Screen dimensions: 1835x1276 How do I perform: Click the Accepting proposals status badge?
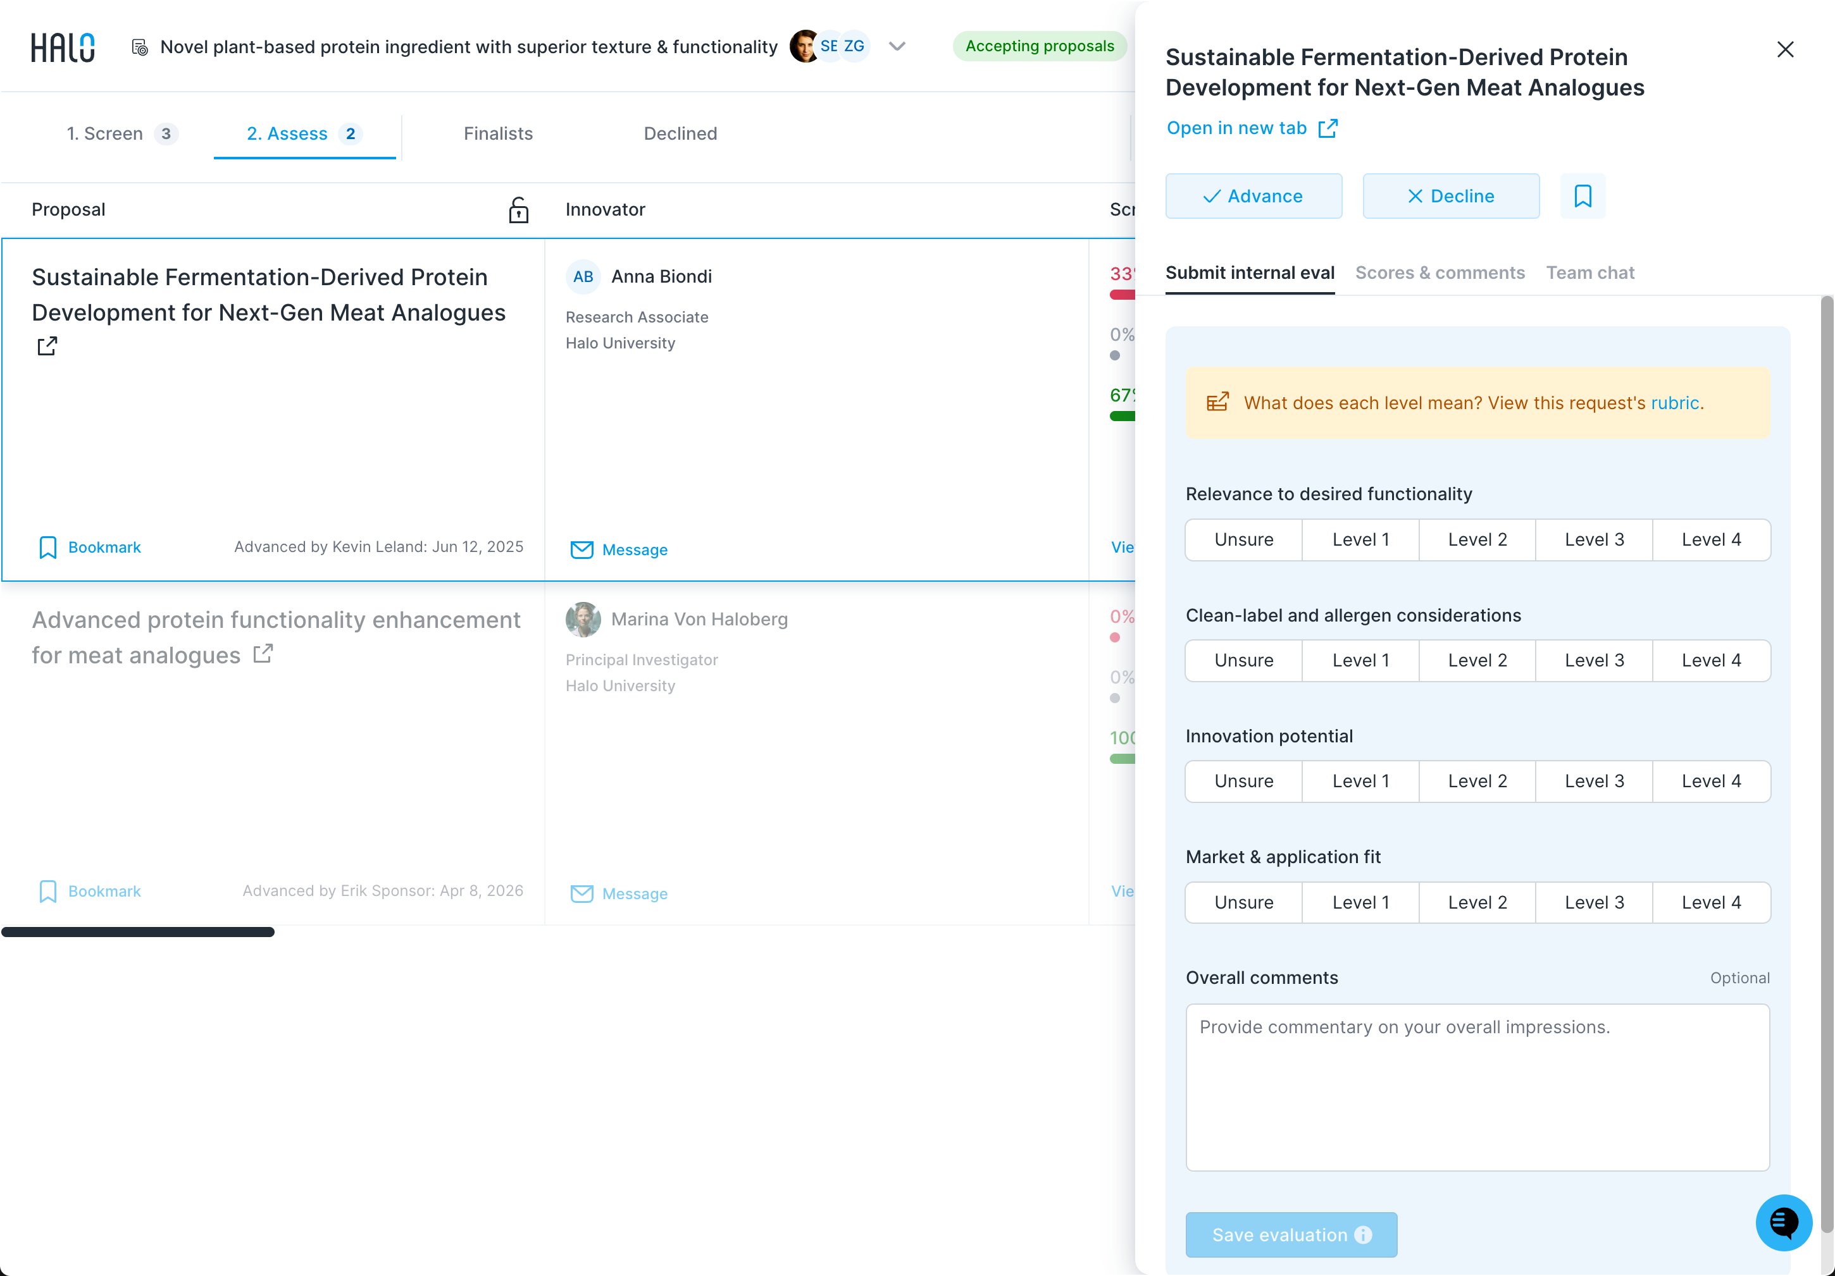tap(1039, 46)
